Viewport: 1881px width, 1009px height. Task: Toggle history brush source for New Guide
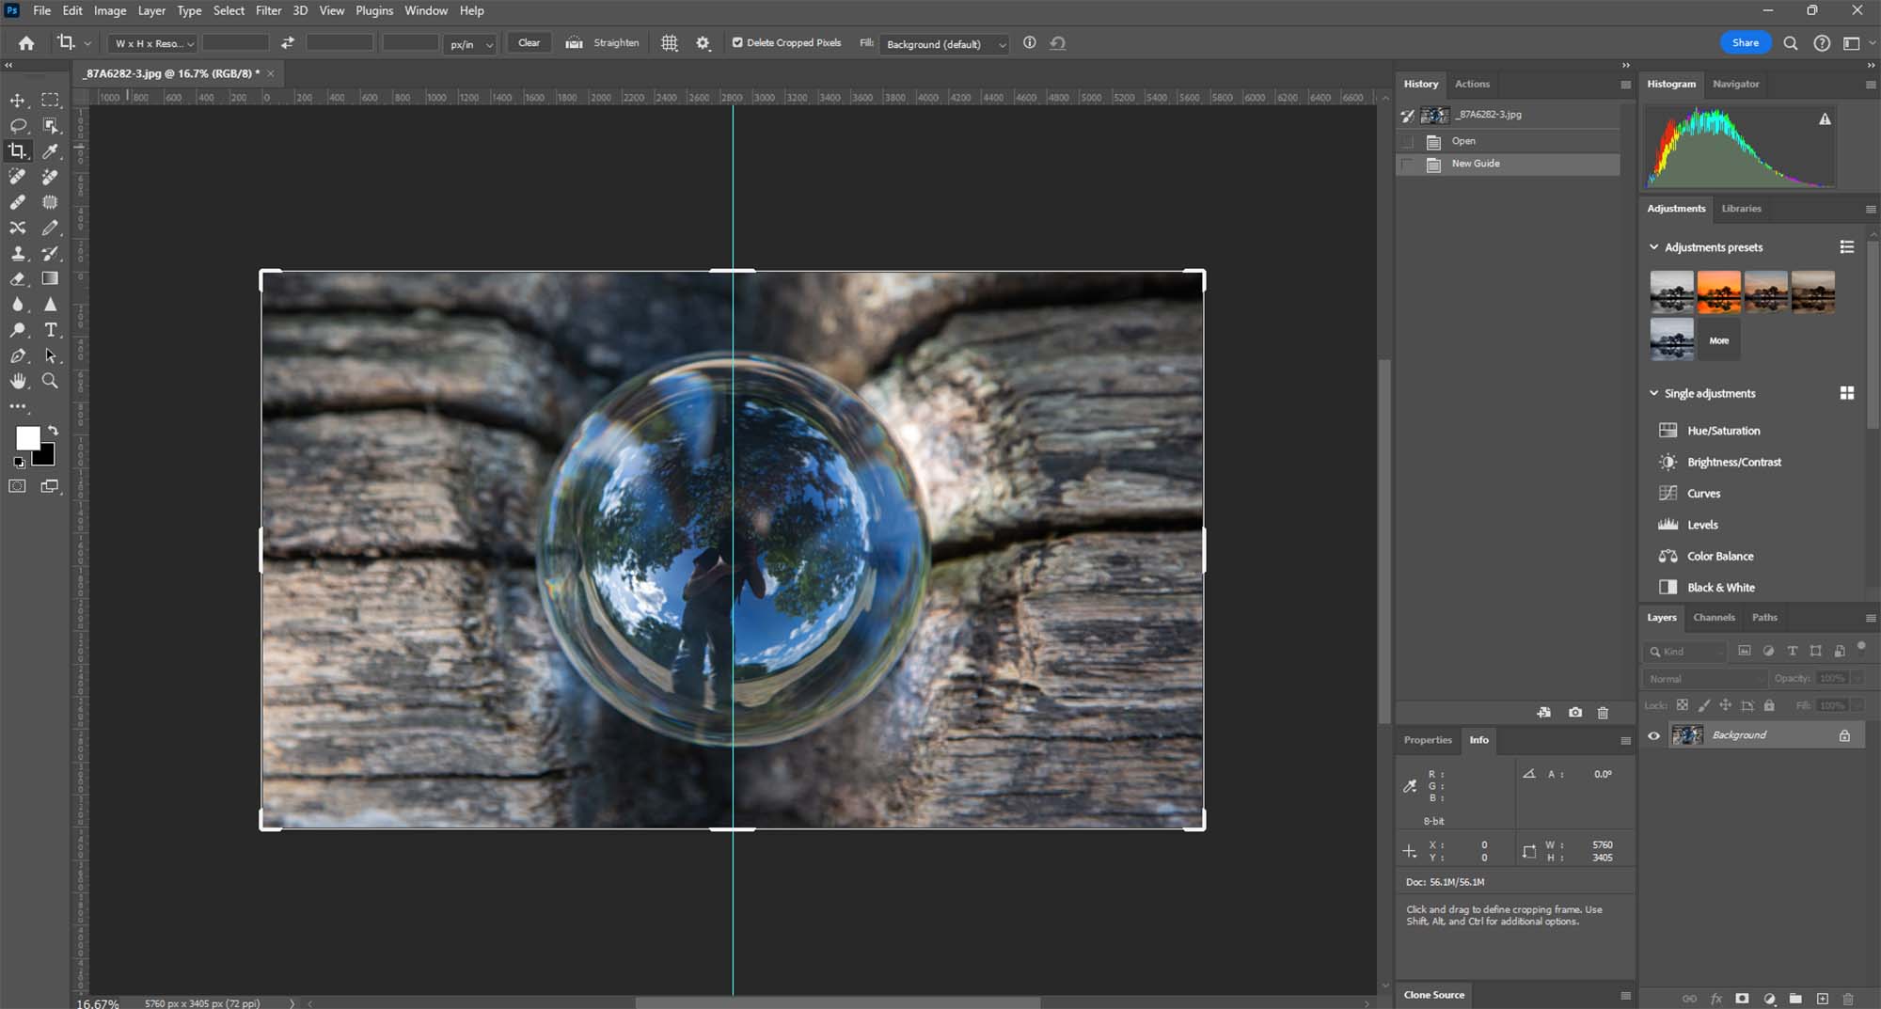(1408, 164)
